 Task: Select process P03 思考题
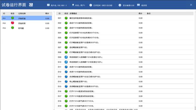pyautogui.click(x=27, y=28)
